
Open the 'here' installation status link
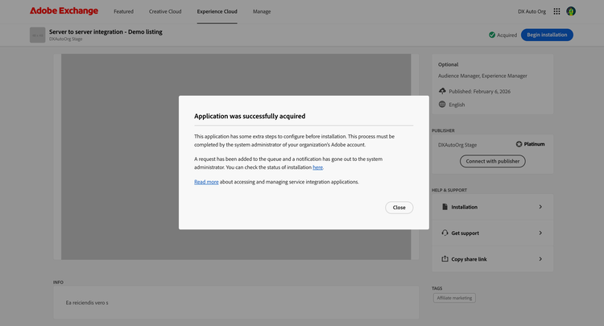point(318,167)
